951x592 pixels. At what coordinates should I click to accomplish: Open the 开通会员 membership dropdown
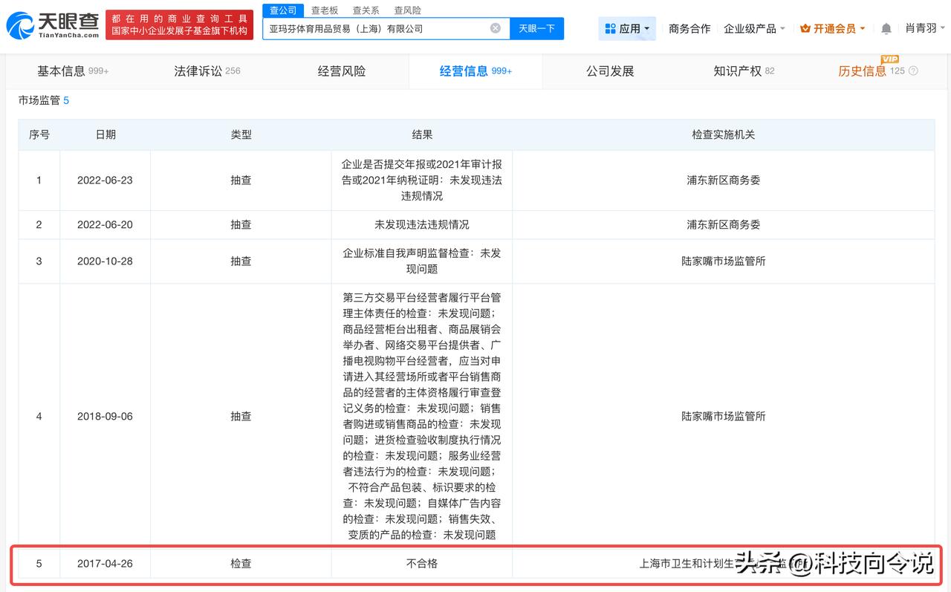click(x=833, y=28)
